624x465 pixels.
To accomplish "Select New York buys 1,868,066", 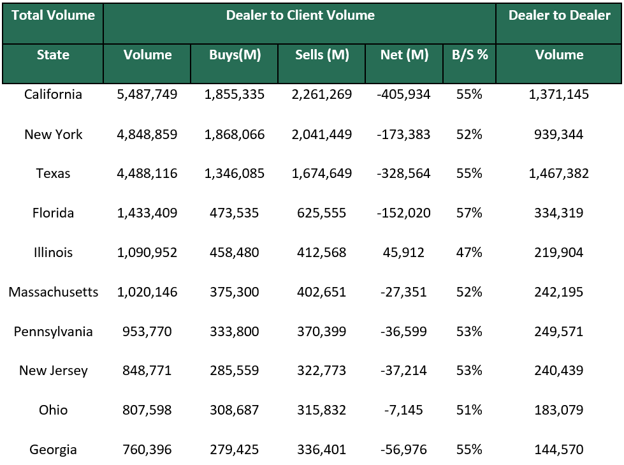I will point(235,134).
